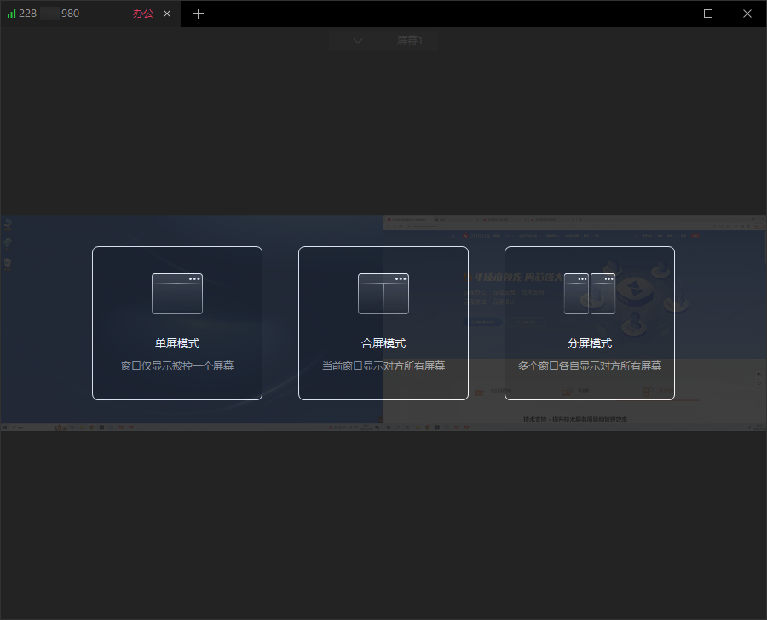The image size is (767, 620).
Task: Choose the 合屏模式 title
Action: pos(383,343)
